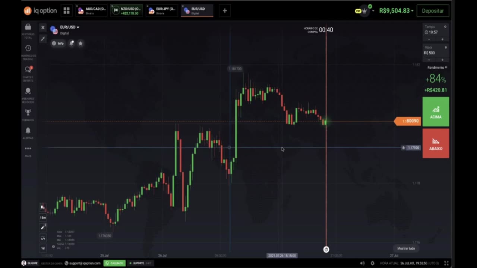This screenshot has height=268, width=477.
Task: Increase Valor with plus button
Action: click(x=442, y=60)
